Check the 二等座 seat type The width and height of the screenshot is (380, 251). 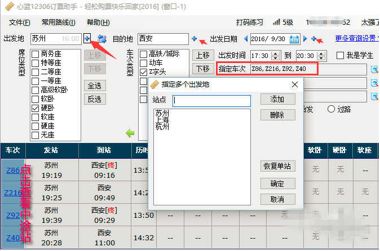pos(35,72)
